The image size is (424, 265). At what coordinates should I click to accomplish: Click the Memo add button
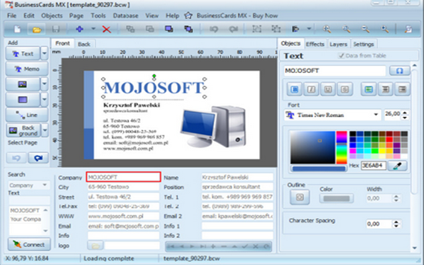(x=26, y=69)
